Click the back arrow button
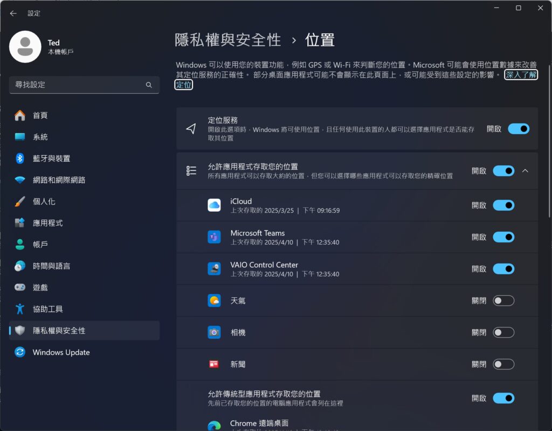 [13, 13]
